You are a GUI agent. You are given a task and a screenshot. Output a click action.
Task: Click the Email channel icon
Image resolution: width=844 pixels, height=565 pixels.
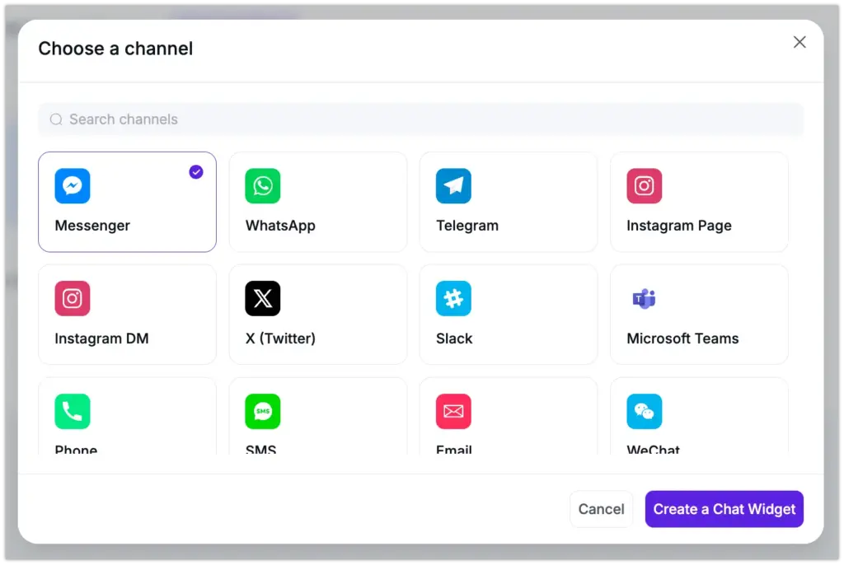pos(453,411)
